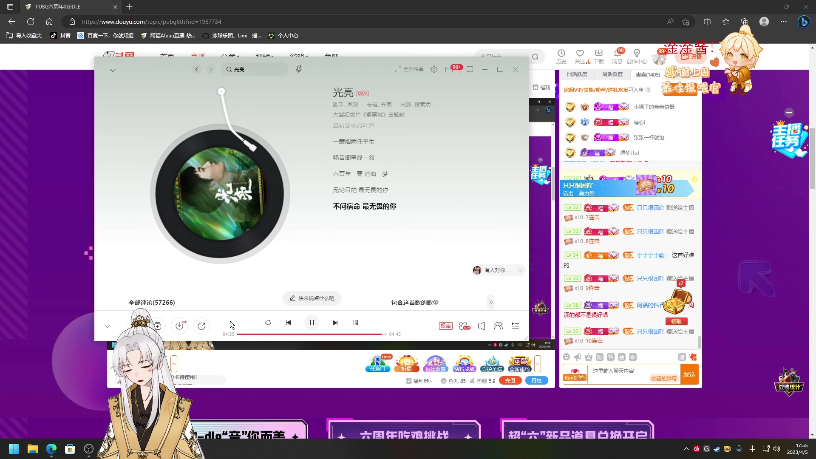816x459 pixels.
Task: Open Douyu 消息 notifications bell
Action: 617,56
